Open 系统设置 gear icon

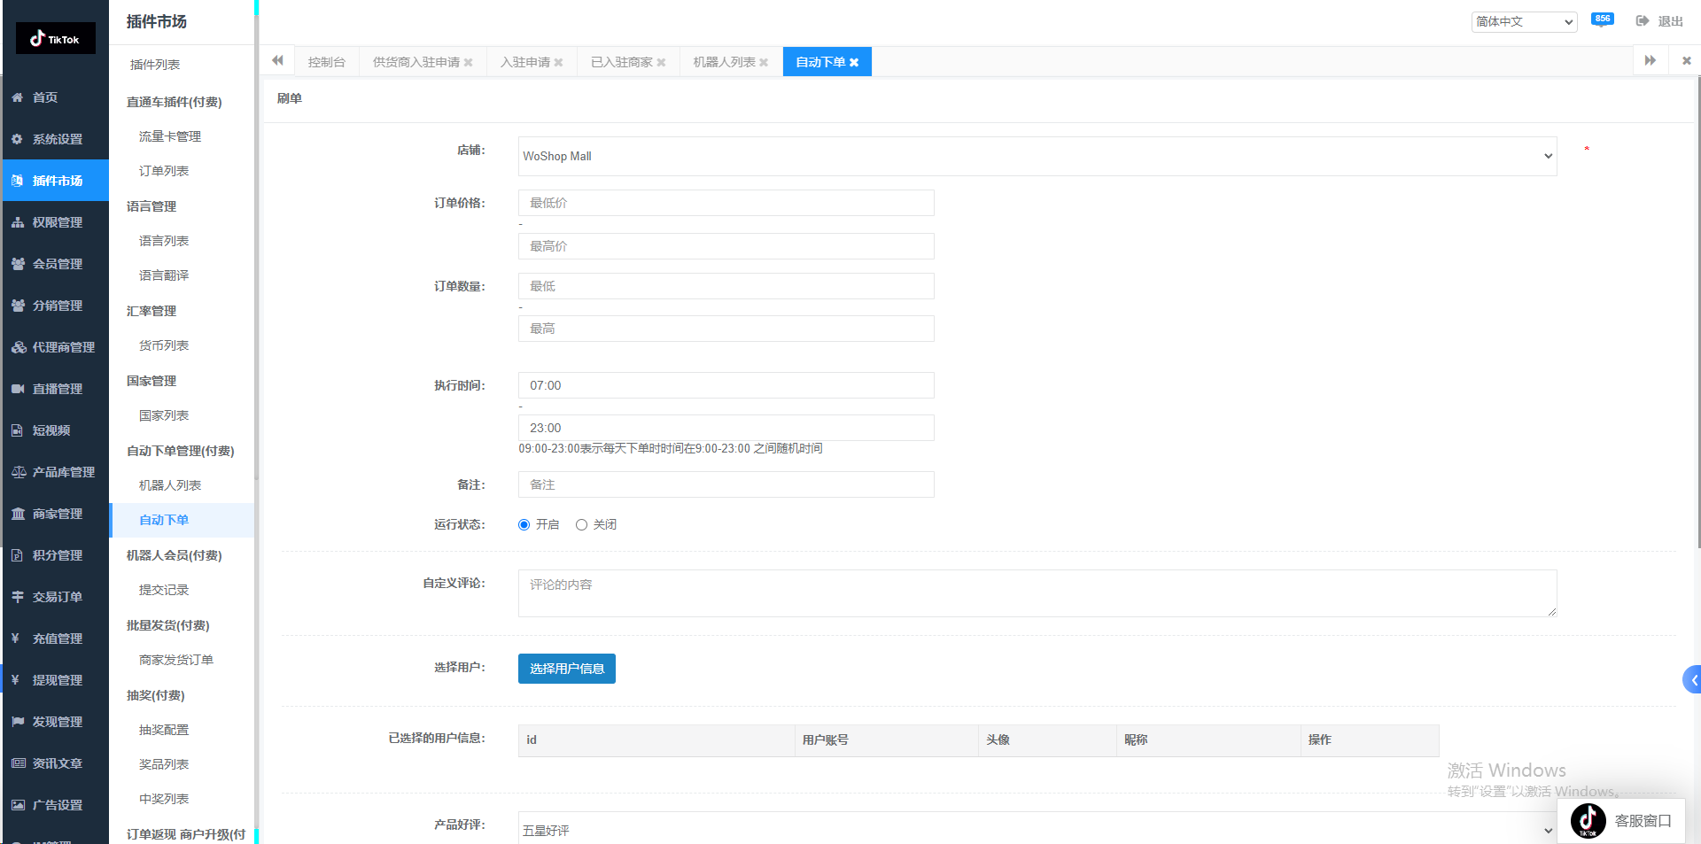click(18, 139)
